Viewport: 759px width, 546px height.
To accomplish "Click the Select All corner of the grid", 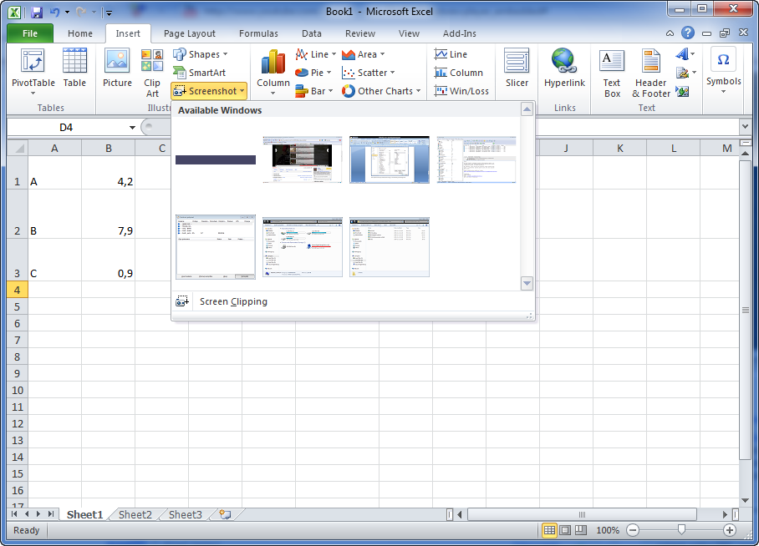I will [18, 148].
